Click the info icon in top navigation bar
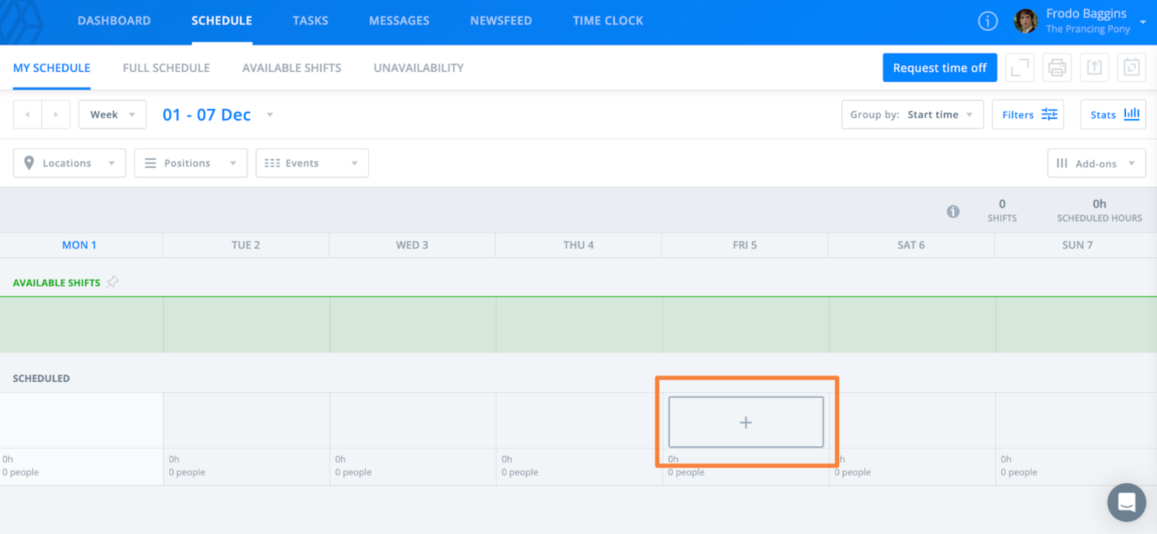 [x=987, y=21]
